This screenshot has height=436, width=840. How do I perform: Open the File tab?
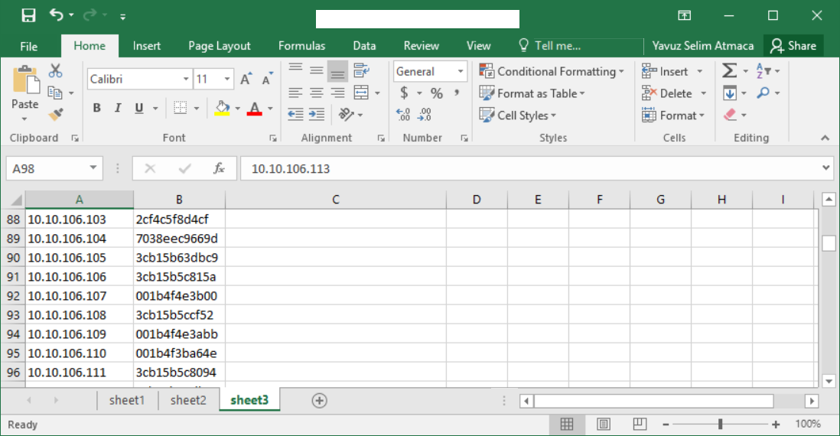click(x=29, y=46)
